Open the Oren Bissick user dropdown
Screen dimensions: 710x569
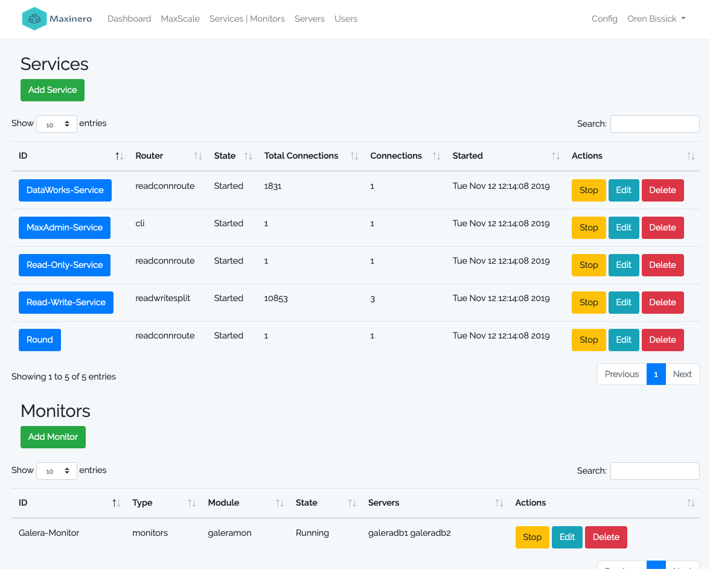tap(656, 19)
